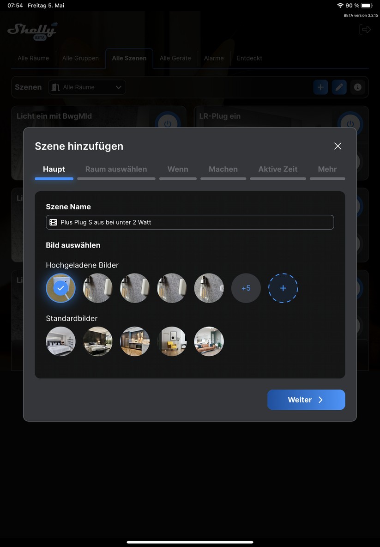The image size is (380, 547).
Task: Go to the Wenn step tab
Action: click(x=178, y=170)
